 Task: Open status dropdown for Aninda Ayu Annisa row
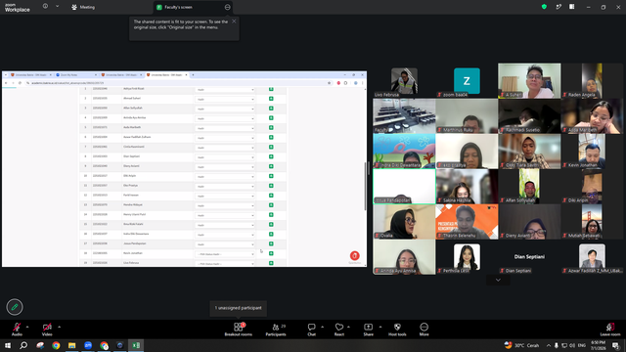point(225,118)
